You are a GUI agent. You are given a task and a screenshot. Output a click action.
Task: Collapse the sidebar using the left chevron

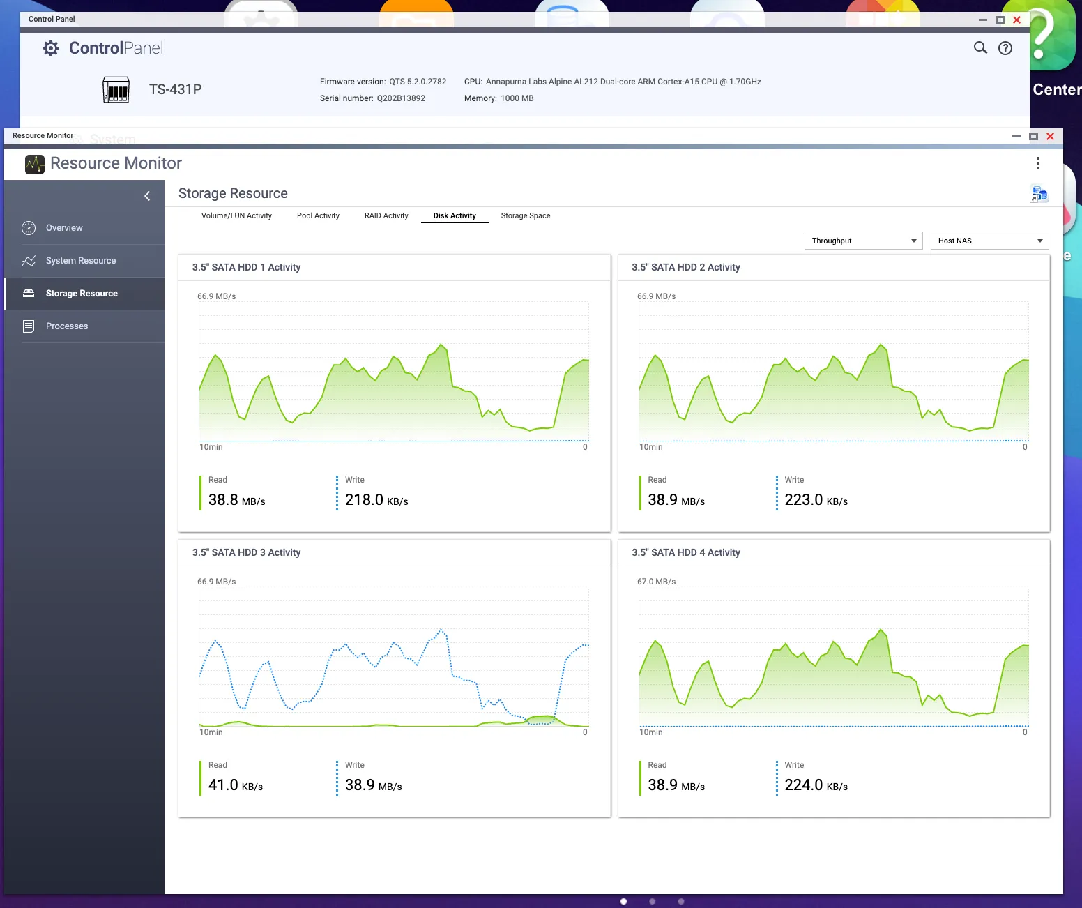[x=147, y=196]
